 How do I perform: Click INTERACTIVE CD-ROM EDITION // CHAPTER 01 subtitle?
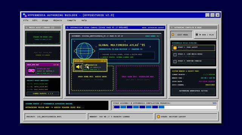click(x=120, y=49)
